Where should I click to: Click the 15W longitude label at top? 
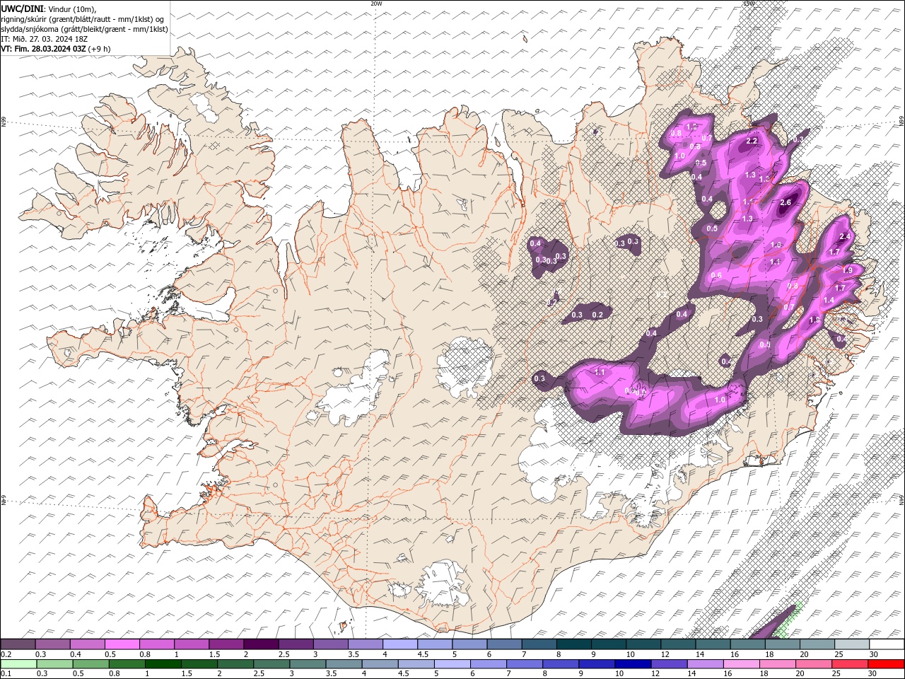749,4
